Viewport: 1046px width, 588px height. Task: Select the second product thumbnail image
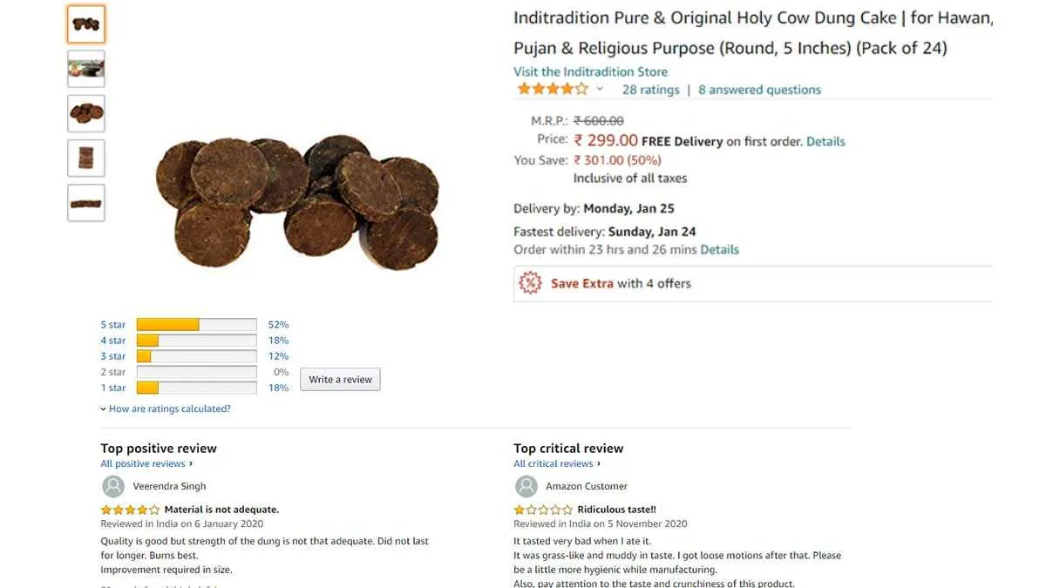86,69
